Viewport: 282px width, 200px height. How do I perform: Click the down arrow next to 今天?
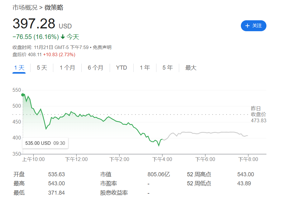point(63,37)
